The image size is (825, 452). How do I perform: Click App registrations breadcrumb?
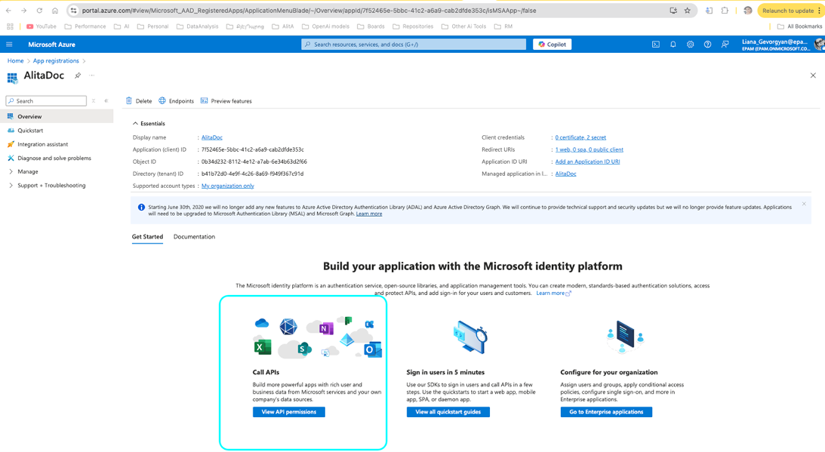[x=56, y=61]
